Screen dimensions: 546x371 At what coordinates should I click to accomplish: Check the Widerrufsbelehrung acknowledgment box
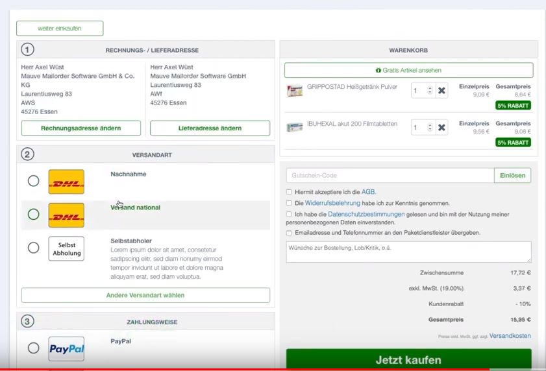(x=289, y=203)
